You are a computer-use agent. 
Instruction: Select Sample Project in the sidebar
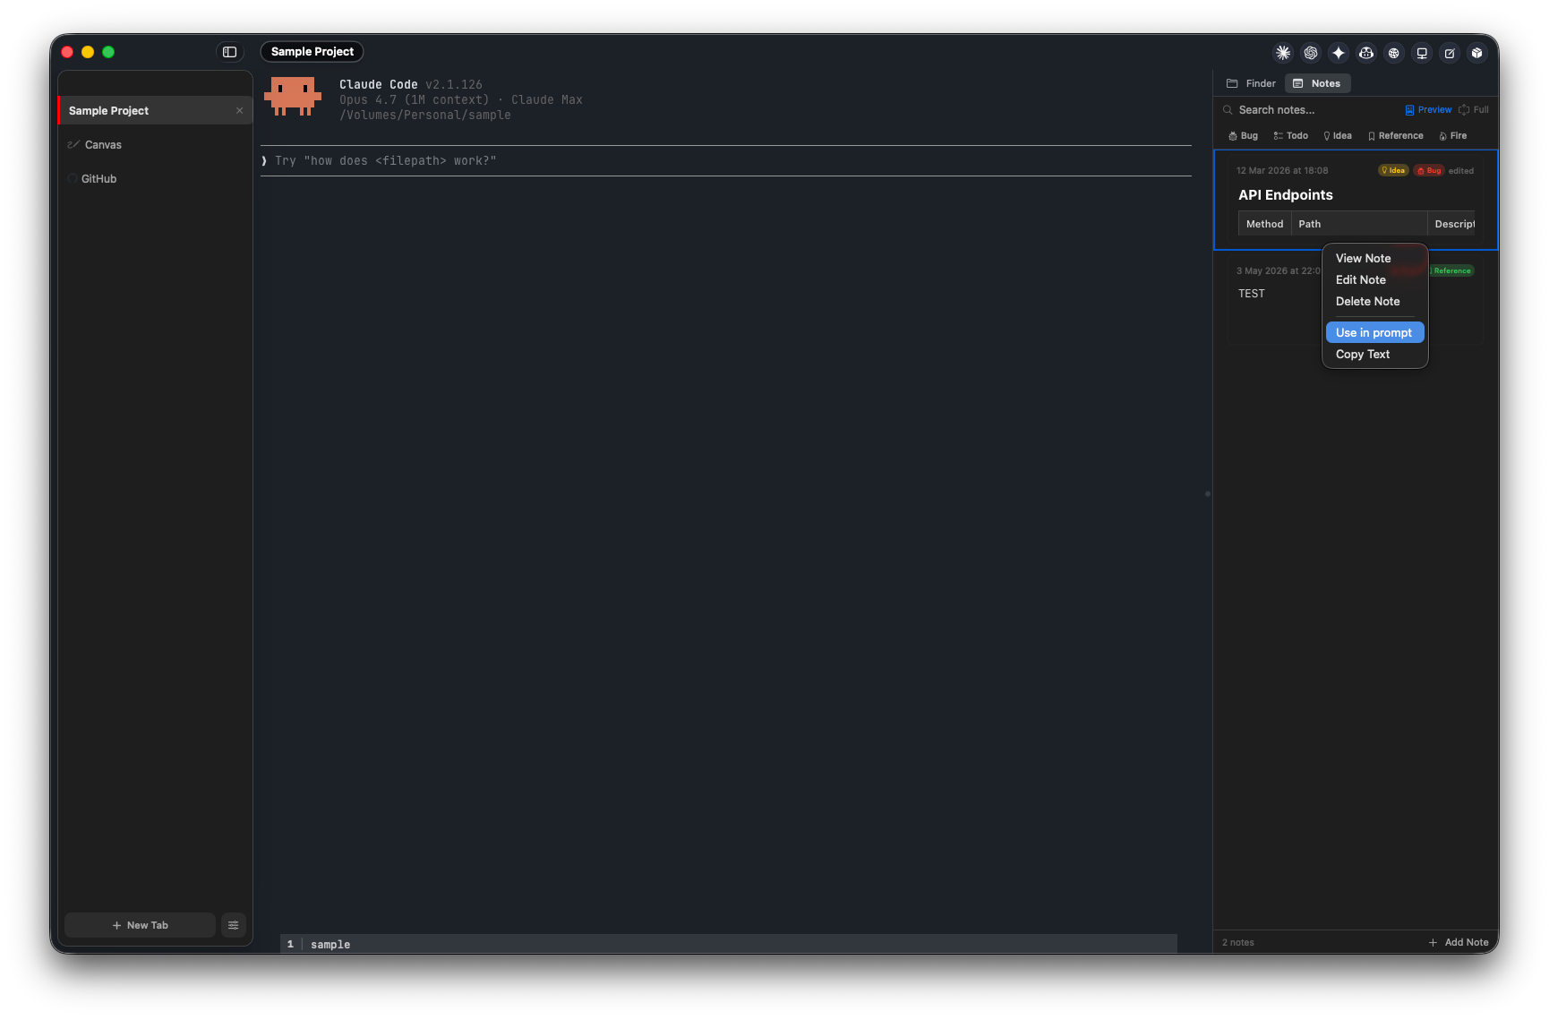155,111
